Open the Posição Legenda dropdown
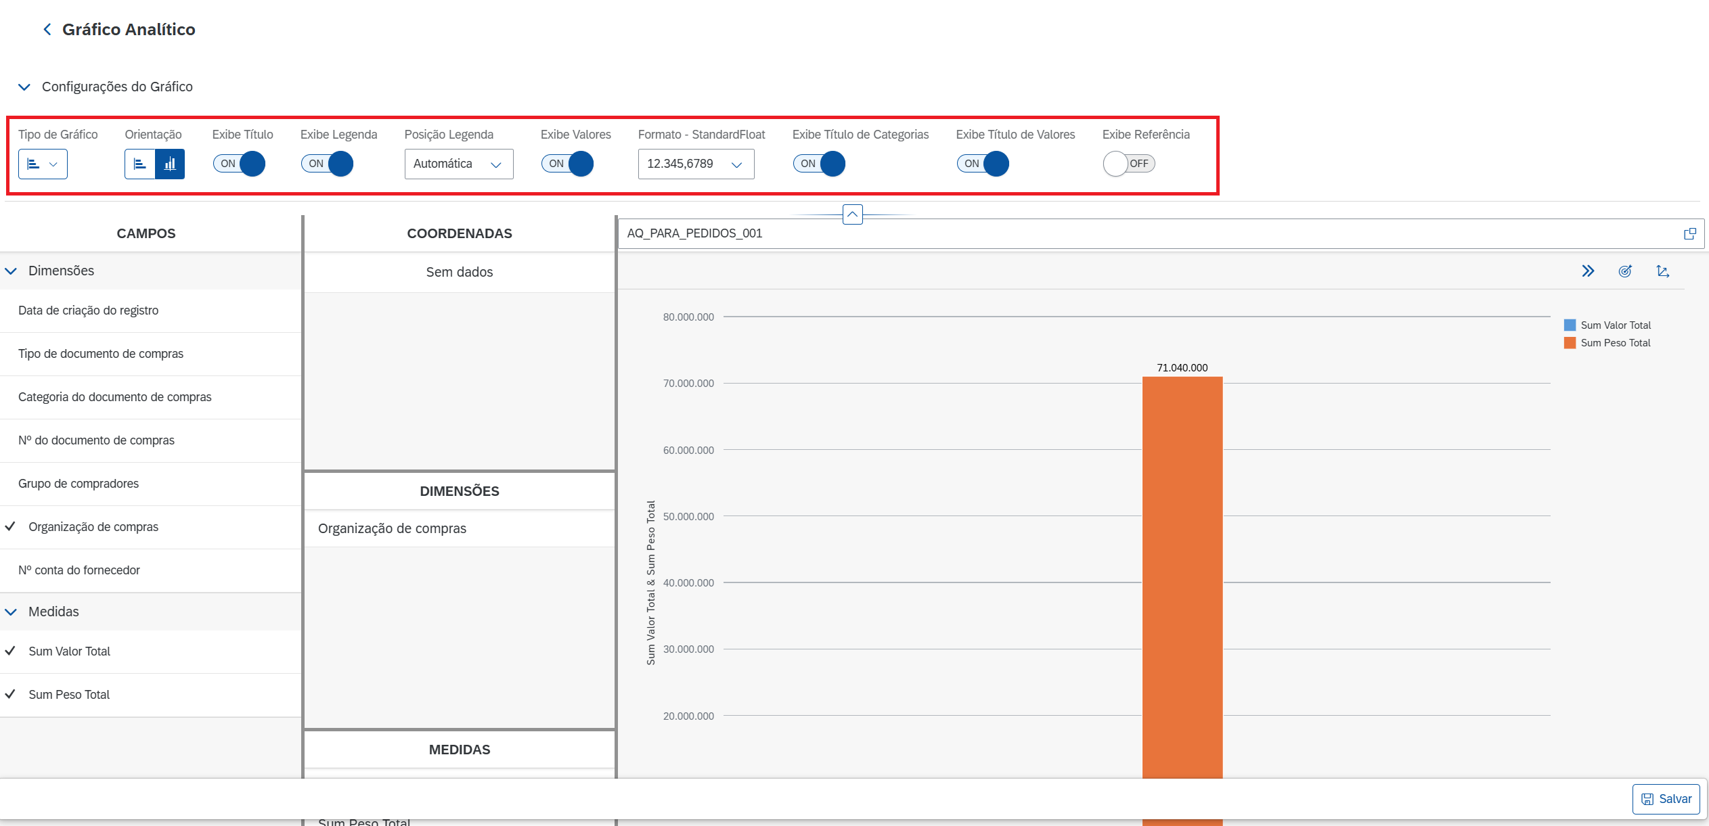Viewport: 1709px width, 826px height. [459, 164]
